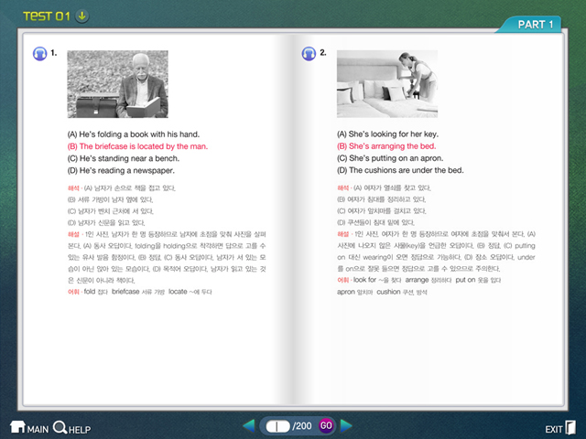The height and width of the screenshot is (439, 586).
Task: Click the EXIT door icon
Action: point(562,427)
